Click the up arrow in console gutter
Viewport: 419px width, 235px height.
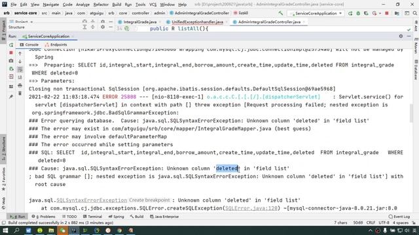(20, 54)
